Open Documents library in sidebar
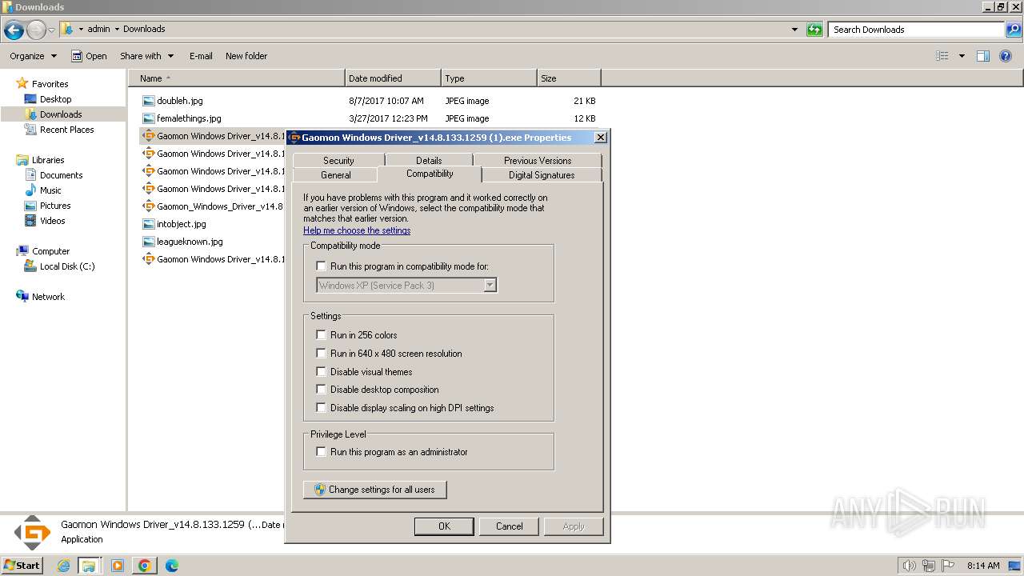The width and height of the screenshot is (1024, 576). pos(61,175)
